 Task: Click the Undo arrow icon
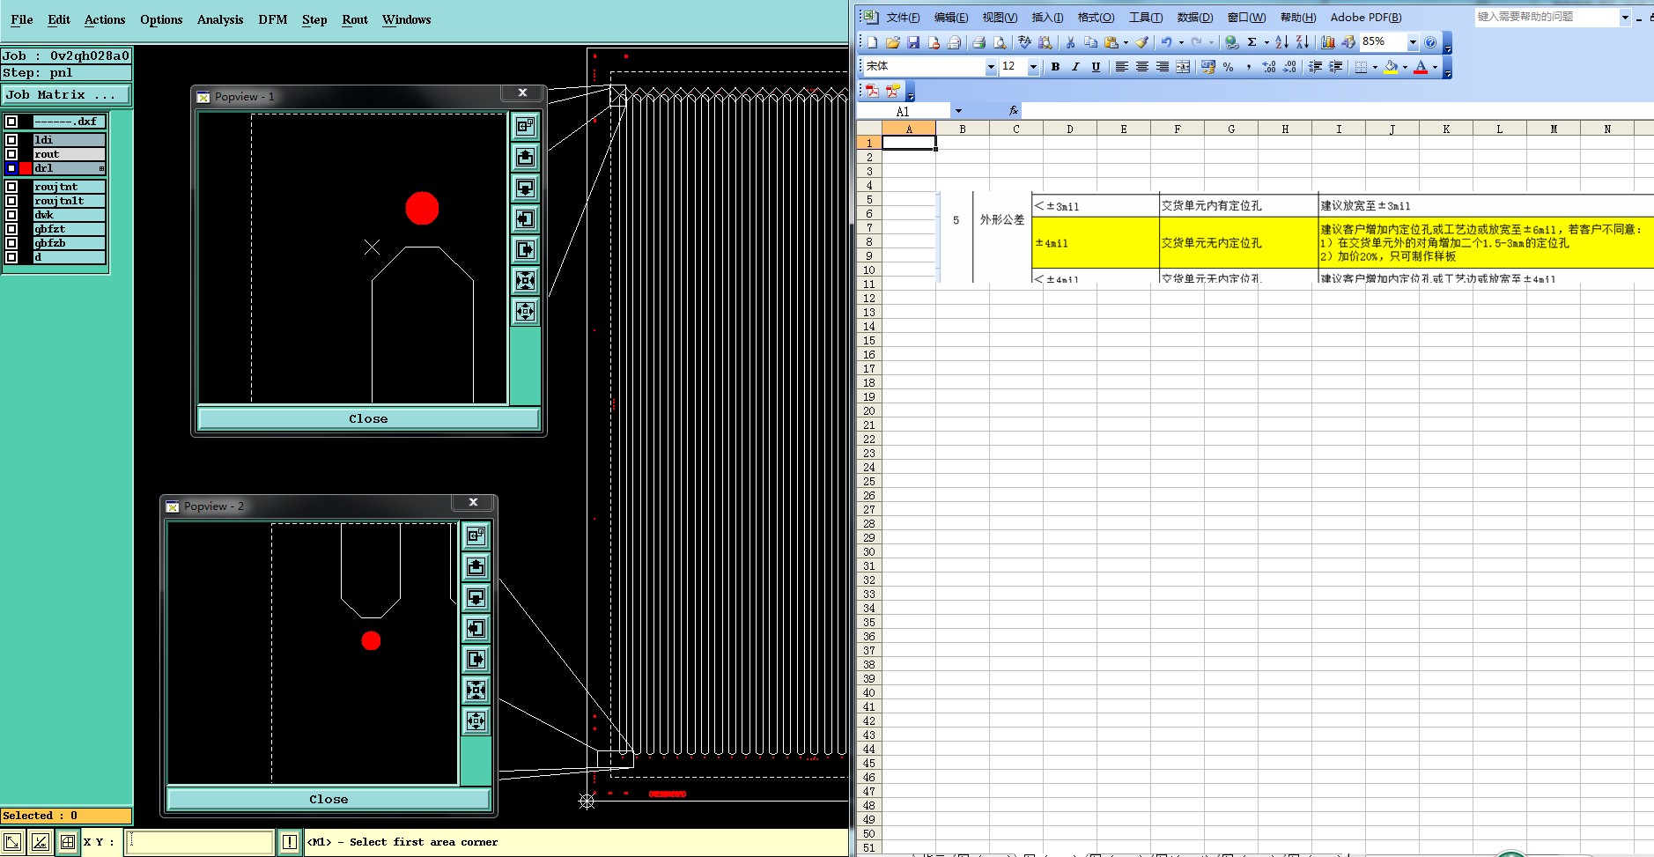pyautogui.click(x=1166, y=42)
